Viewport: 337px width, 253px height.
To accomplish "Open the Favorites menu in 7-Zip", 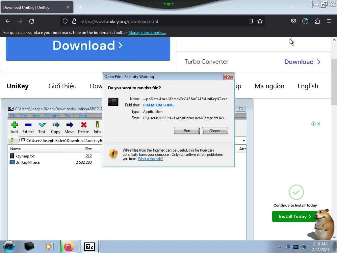I will coord(52,116).
